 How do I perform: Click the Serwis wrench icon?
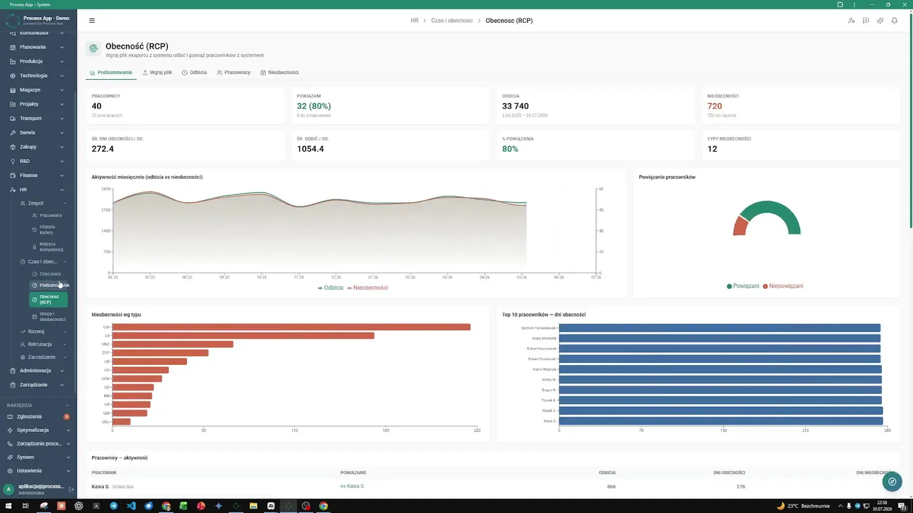13,132
